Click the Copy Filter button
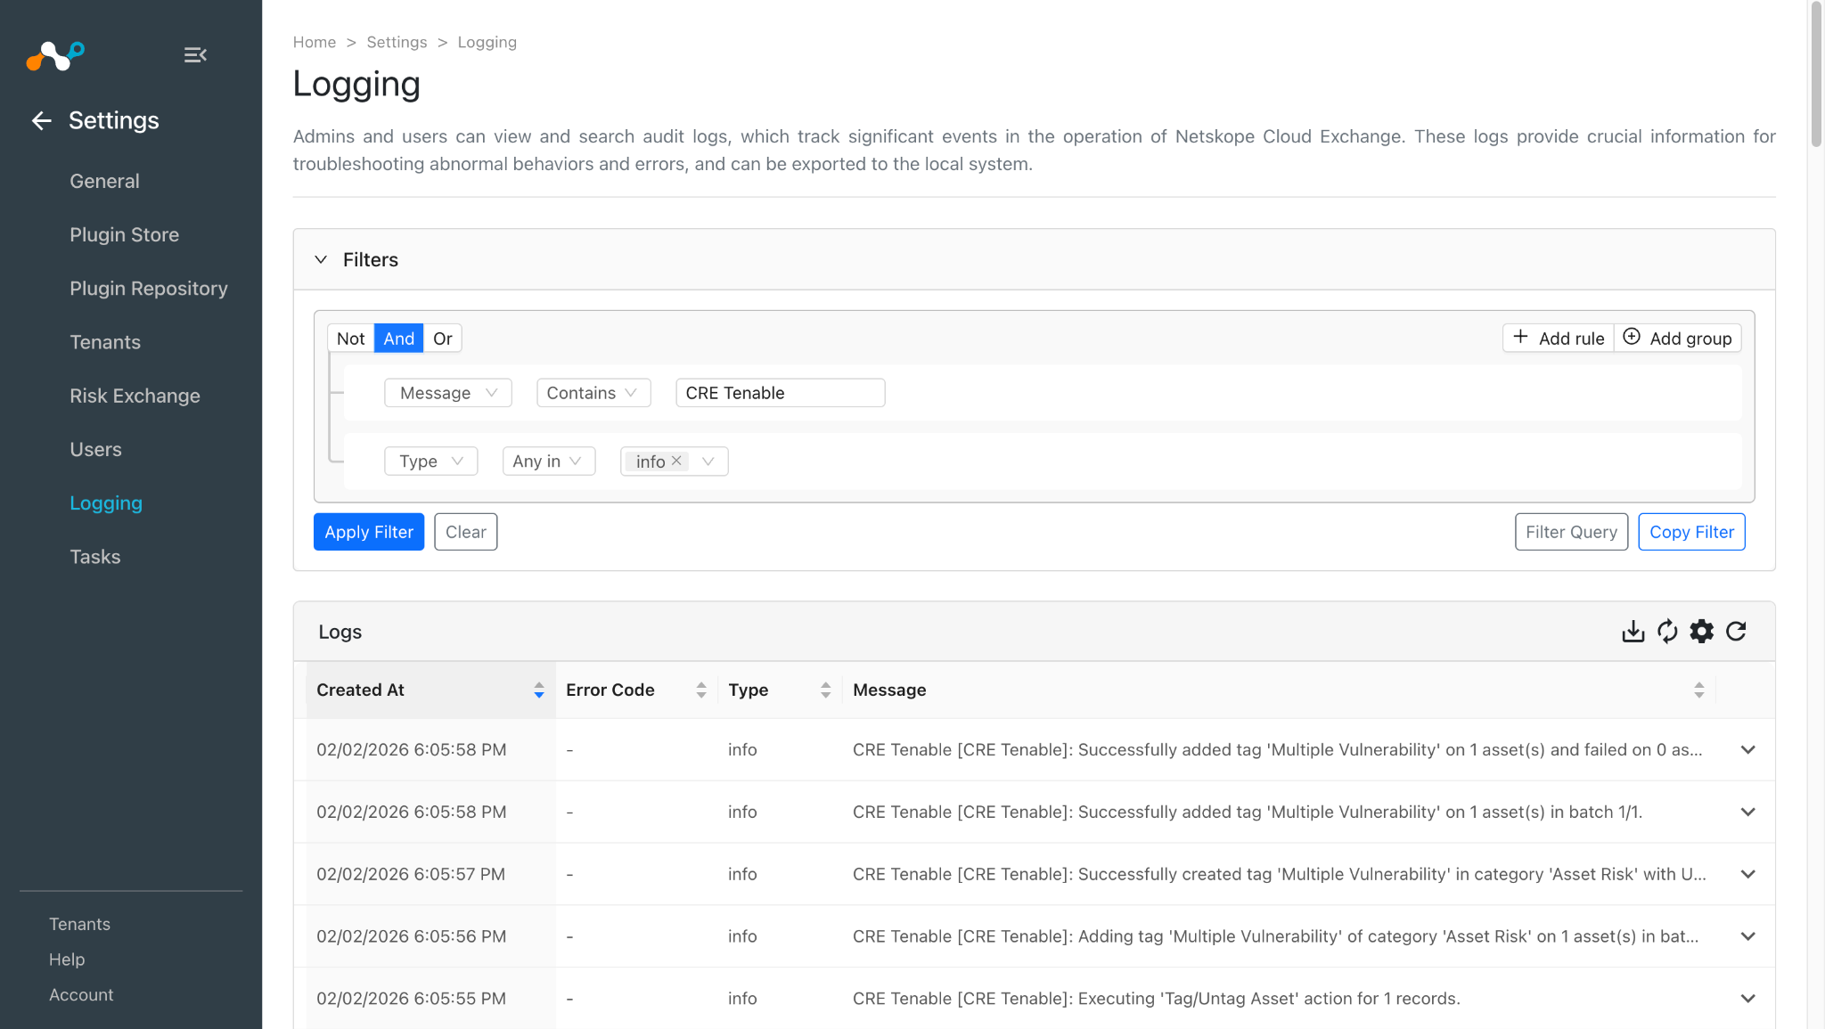The height and width of the screenshot is (1029, 1825). pos(1691,532)
